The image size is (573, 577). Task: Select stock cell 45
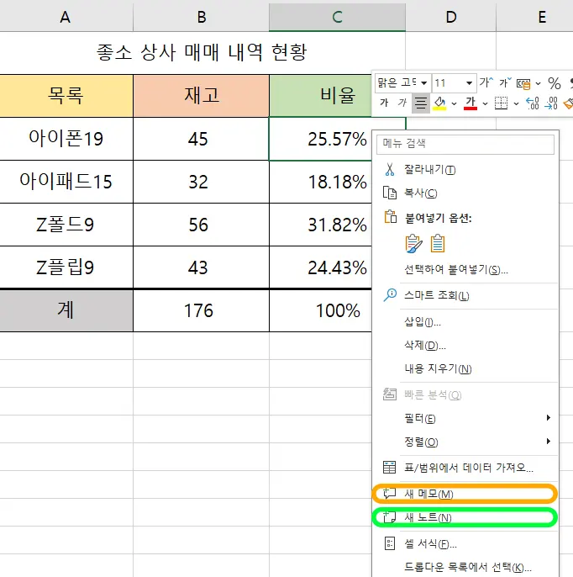(201, 139)
